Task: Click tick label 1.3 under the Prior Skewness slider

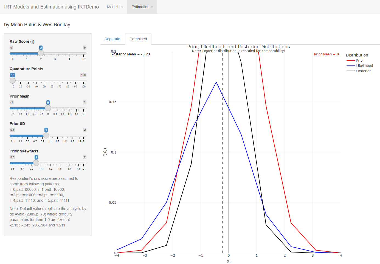Action: (x=50, y=169)
